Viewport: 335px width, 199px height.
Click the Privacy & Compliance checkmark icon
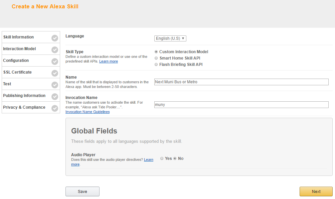[x=55, y=108]
